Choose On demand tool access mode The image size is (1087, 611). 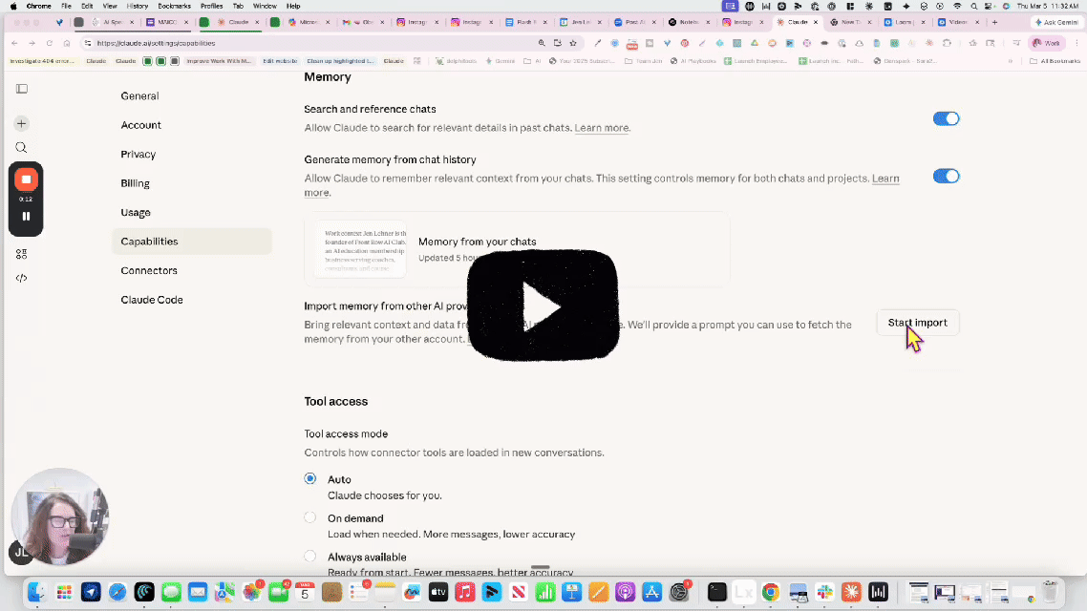(x=310, y=517)
